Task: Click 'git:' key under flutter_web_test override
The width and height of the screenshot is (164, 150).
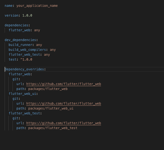Action: pos(16,118)
